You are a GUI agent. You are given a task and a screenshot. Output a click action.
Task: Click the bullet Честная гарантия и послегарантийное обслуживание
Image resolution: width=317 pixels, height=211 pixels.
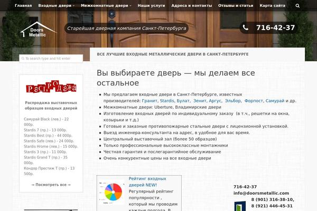pyautogui.click(x=162, y=151)
